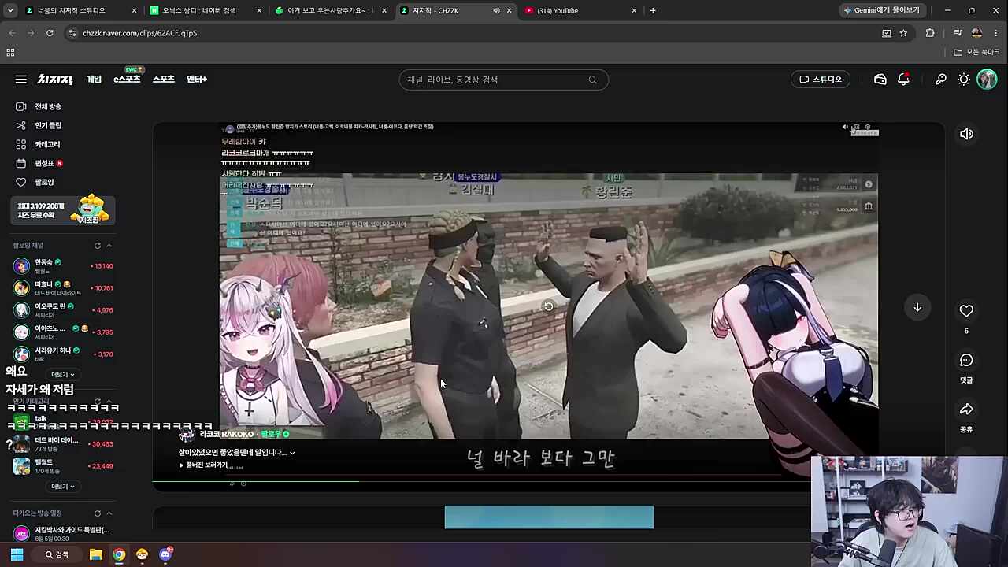
Task: Open the 텔월드 category
Action: click(63, 466)
